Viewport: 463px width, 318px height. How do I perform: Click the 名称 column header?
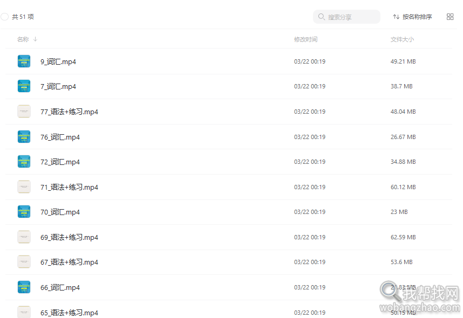(x=23, y=39)
